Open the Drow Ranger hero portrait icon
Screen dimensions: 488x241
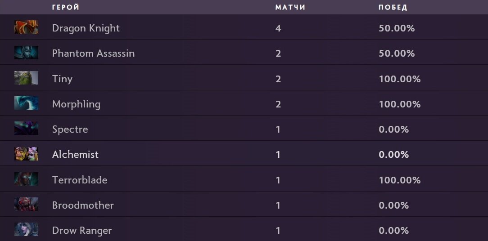tap(27, 229)
